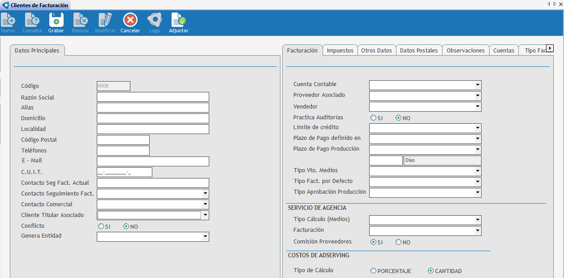The image size is (564, 278).
Task: Click the Razón Social input field
Action: [153, 97]
